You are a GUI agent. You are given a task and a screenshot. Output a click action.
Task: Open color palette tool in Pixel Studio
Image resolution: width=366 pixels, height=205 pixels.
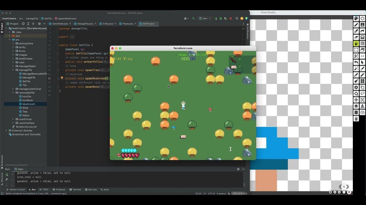pyautogui.click(x=356, y=19)
